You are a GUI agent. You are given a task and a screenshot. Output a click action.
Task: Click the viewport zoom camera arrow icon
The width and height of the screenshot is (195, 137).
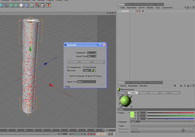(x=110, y=13)
